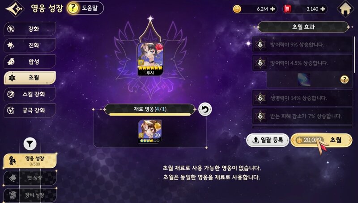Click the question mark on skill effect row
This screenshot has height=203, width=358.
tap(344, 80)
